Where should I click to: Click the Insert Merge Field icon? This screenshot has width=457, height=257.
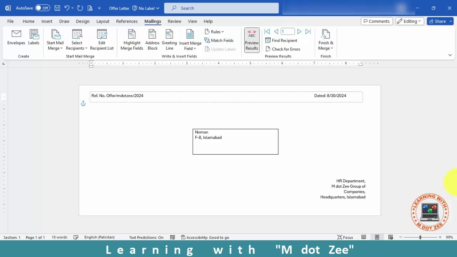190,35
